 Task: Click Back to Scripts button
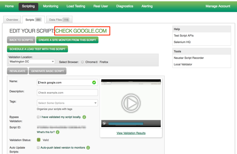click(21, 40)
